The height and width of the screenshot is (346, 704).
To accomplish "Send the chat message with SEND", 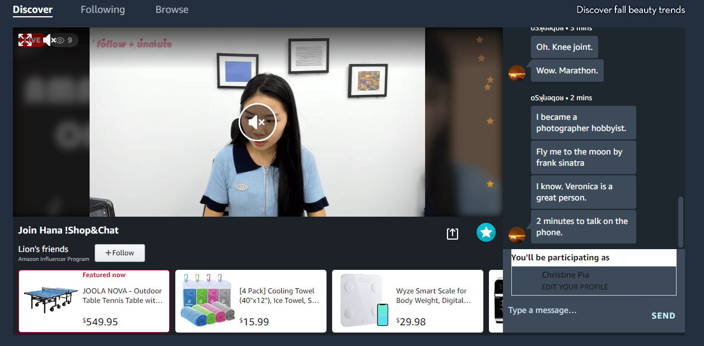I will click(663, 316).
